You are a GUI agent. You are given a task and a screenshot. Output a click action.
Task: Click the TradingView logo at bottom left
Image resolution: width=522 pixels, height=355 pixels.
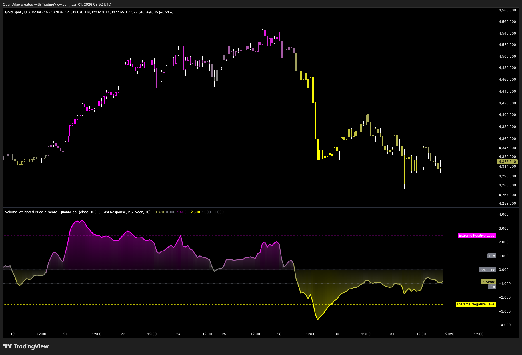click(x=26, y=346)
